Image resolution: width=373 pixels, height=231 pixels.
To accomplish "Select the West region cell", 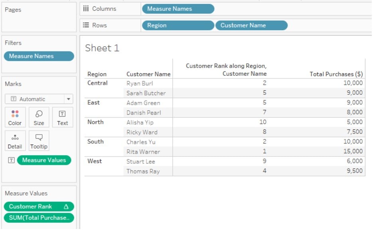I will click(x=95, y=161).
